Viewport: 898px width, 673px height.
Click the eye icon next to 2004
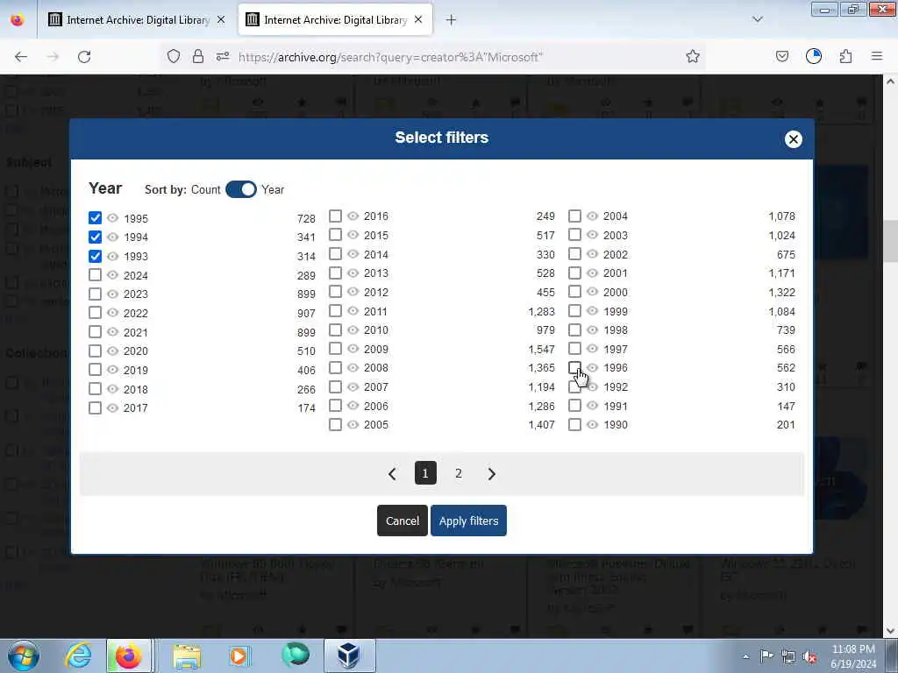(592, 216)
